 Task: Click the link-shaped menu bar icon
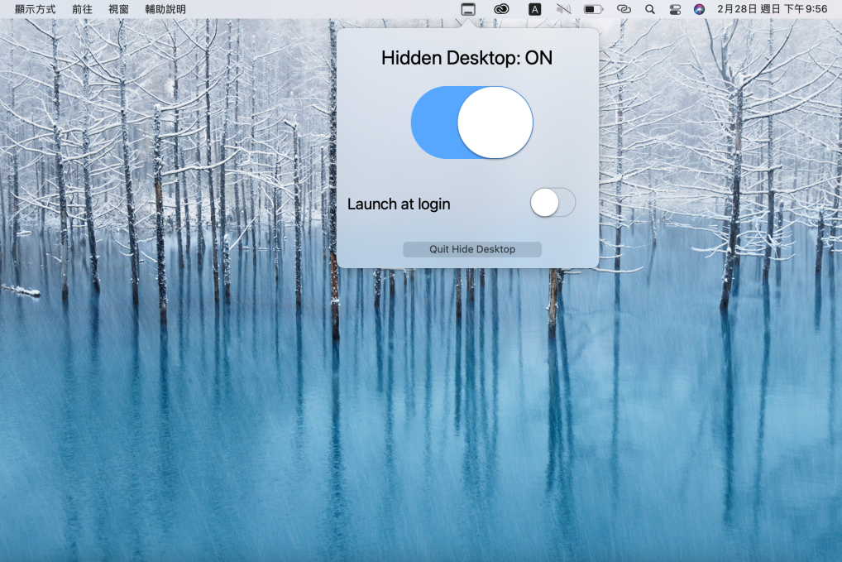pos(625,9)
